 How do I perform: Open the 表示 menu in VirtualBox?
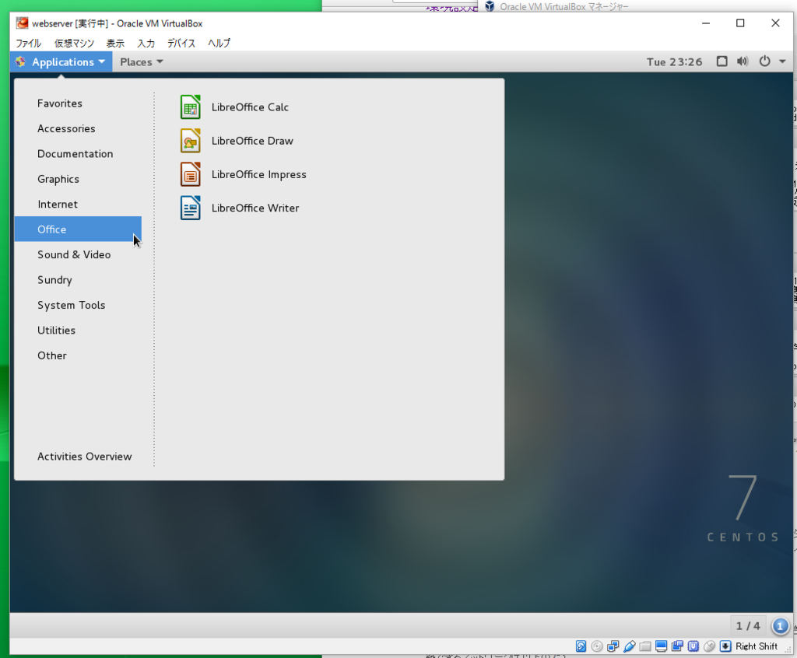[x=115, y=44]
